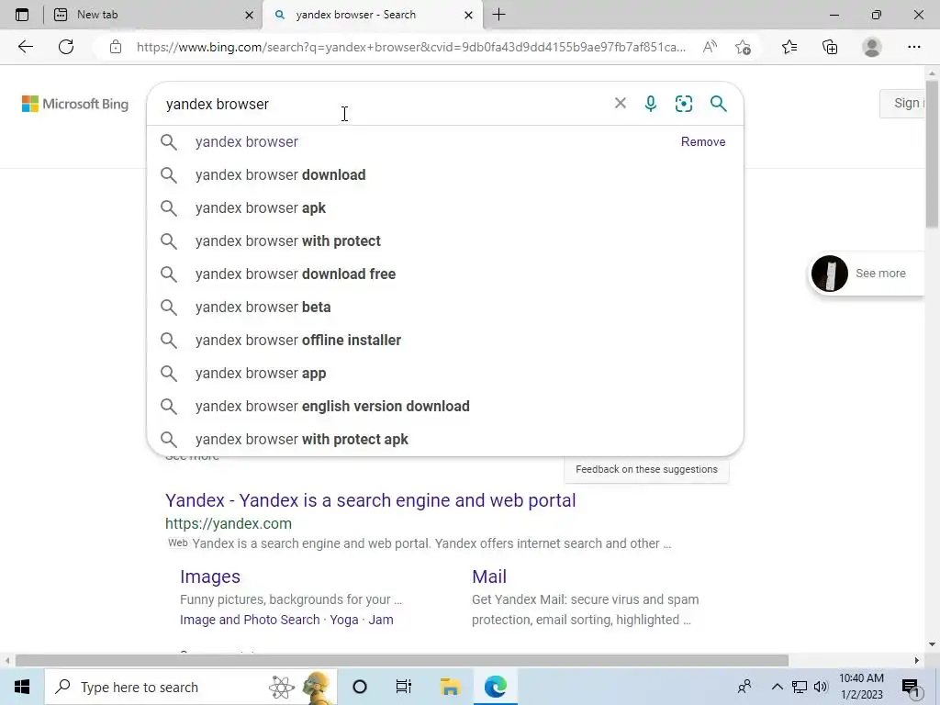Open the Jam link
The width and height of the screenshot is (940, 705).
381,620
